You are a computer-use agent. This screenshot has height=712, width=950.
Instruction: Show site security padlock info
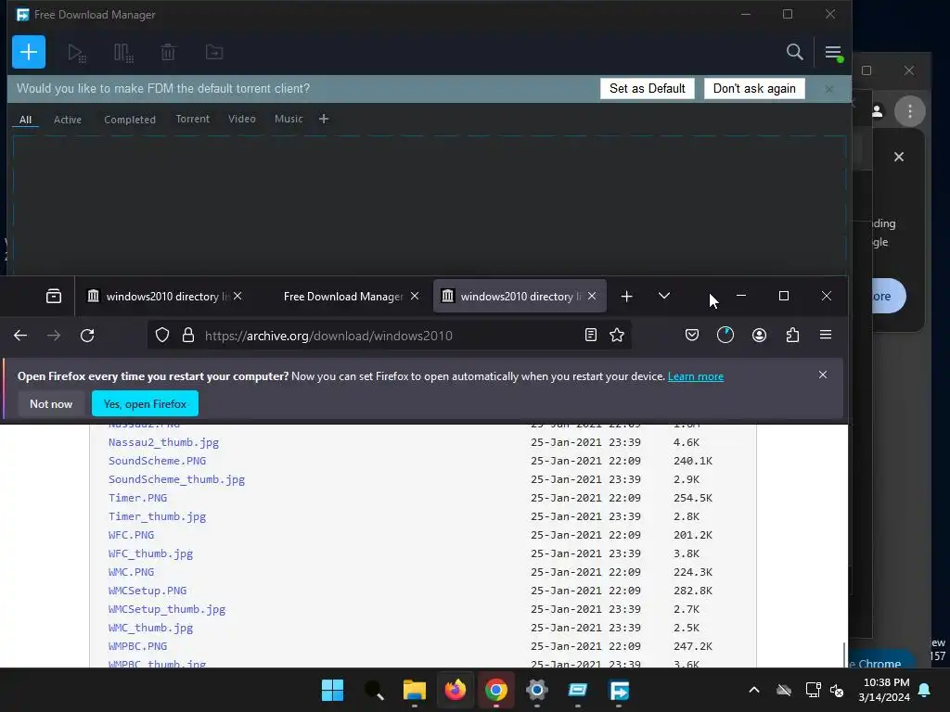(188, 336)
